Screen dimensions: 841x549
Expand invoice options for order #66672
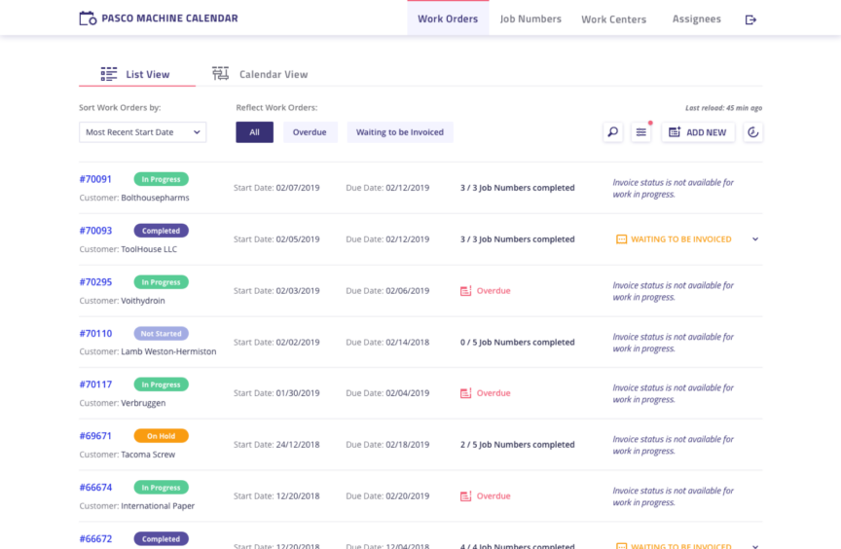pos(755,545)
